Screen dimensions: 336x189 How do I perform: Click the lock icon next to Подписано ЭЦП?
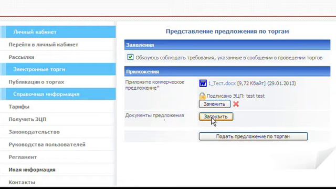[202, 96]
